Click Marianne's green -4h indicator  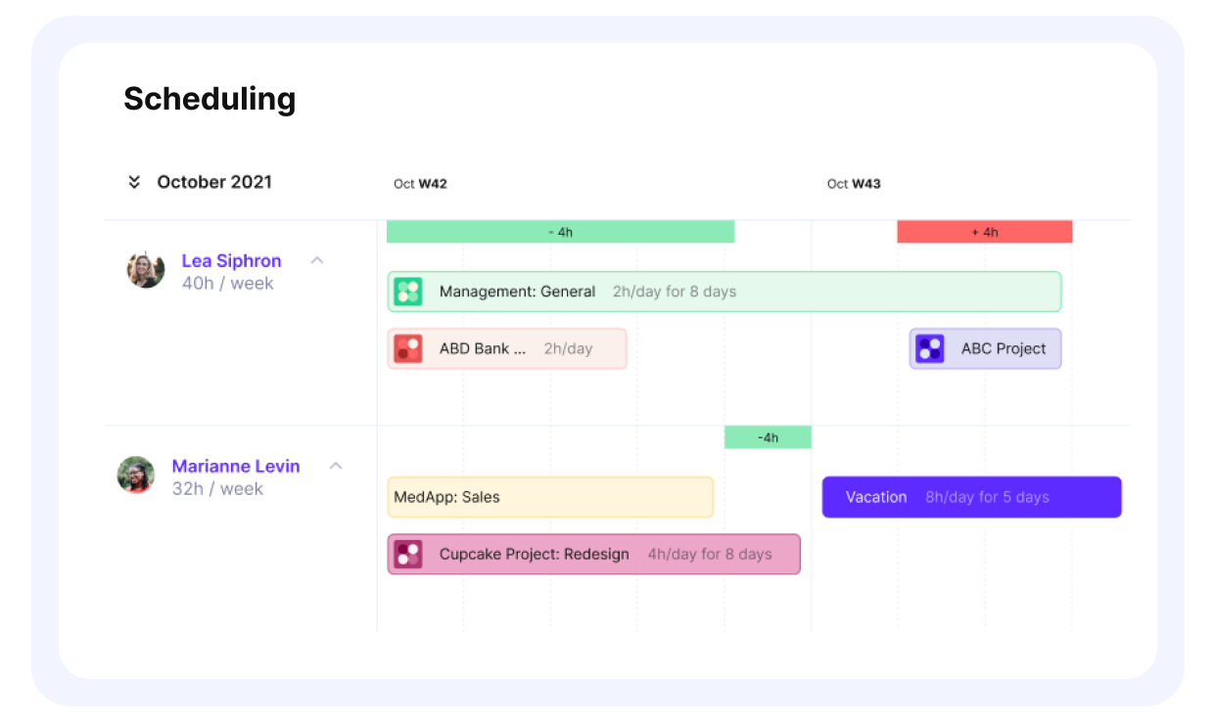tap(768, 437)
